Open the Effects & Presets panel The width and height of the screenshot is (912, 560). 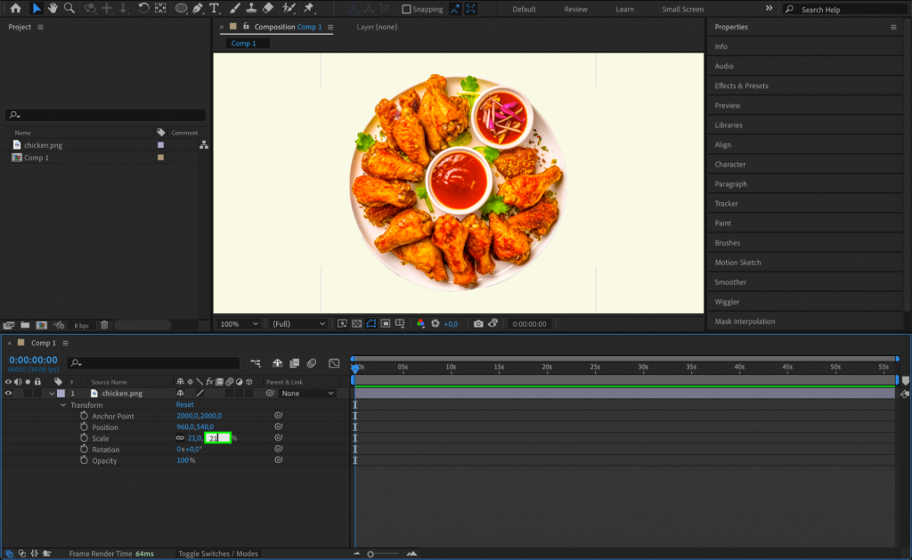click(x=758, y=85)
